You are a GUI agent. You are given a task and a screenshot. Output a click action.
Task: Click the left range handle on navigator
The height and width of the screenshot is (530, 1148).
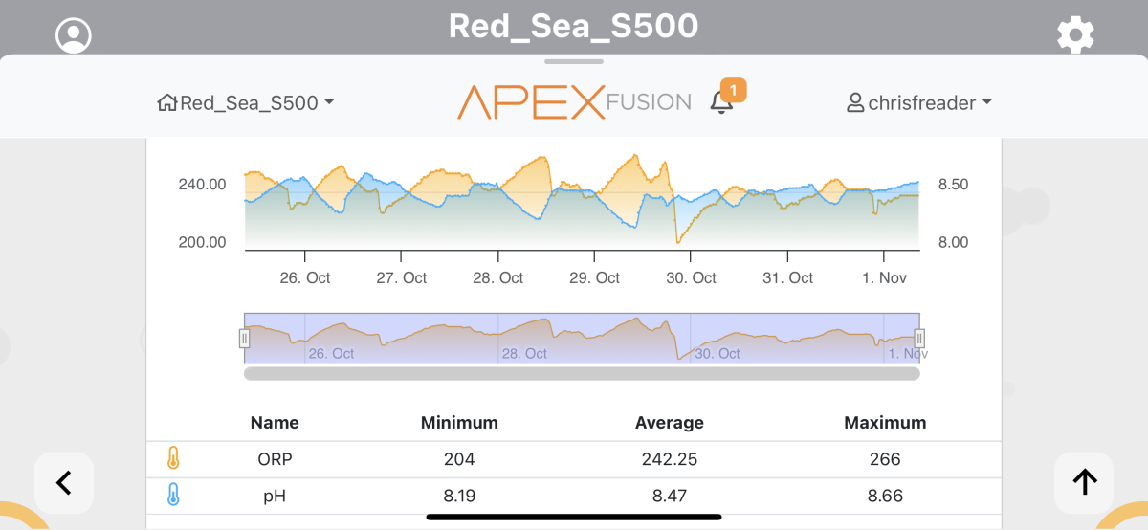coord(245,338)
